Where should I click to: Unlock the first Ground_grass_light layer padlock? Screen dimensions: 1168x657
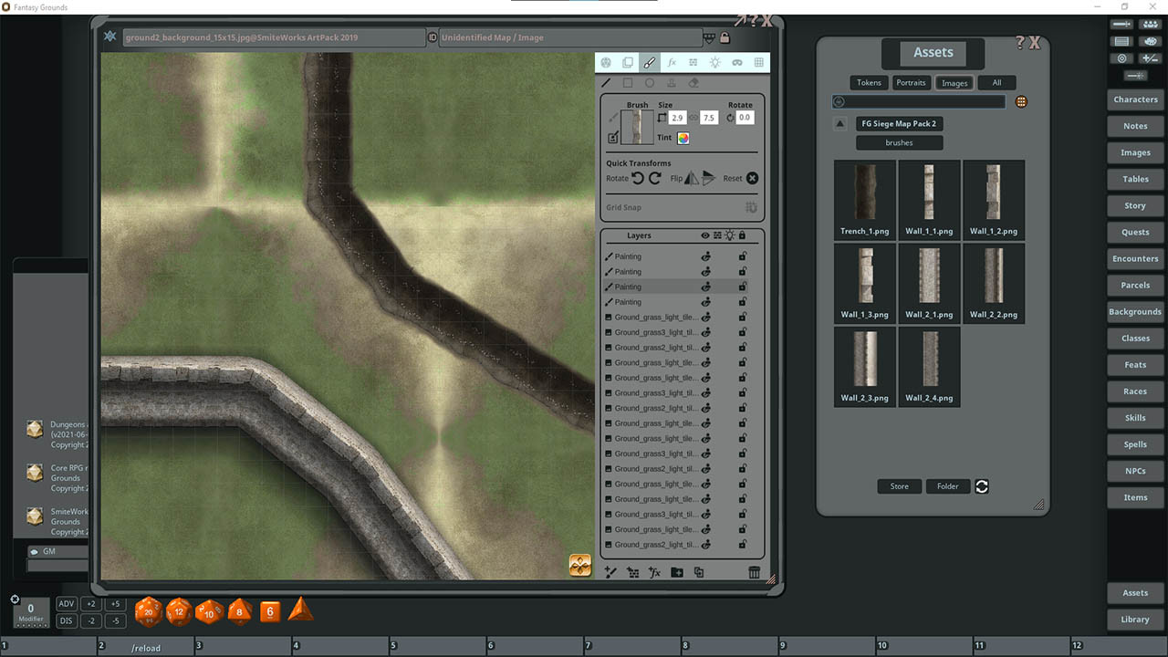(742, 317)
